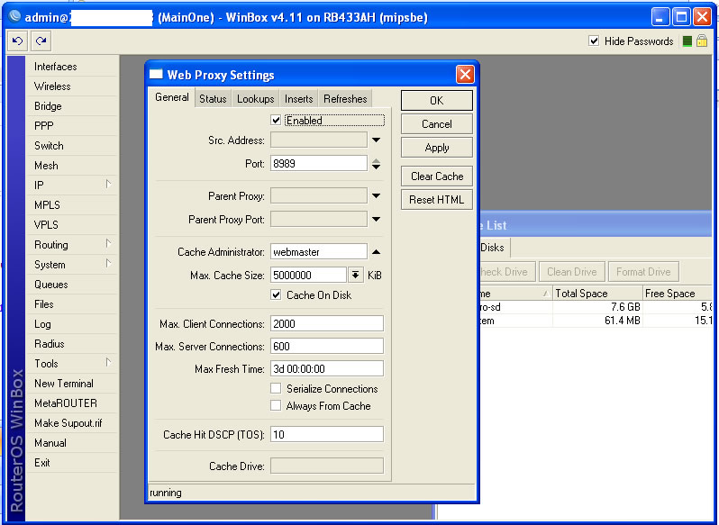Click the Cancel button

click(436, 124)
